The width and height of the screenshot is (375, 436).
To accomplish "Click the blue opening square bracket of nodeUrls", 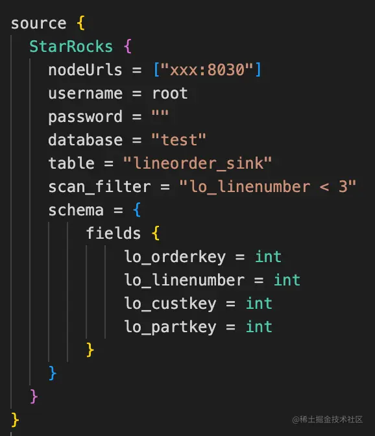I will 156,69.
